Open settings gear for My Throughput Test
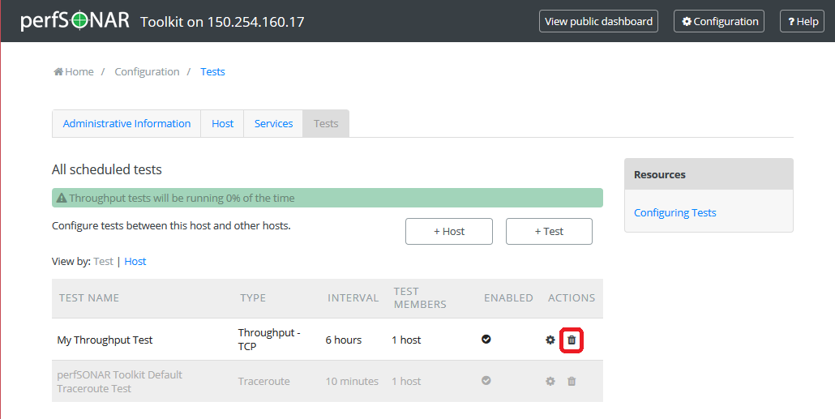This screenshot has width=835, height=419. [550, 340]
